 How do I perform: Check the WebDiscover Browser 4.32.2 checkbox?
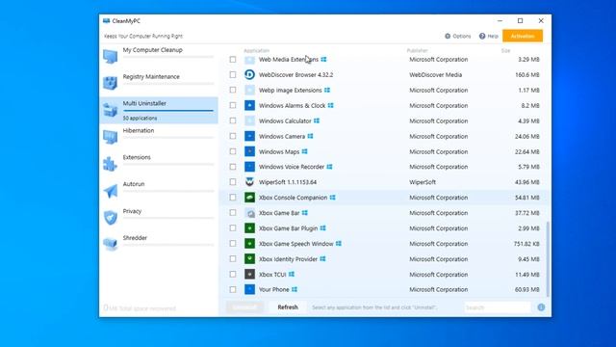click(x=233, y=75)
